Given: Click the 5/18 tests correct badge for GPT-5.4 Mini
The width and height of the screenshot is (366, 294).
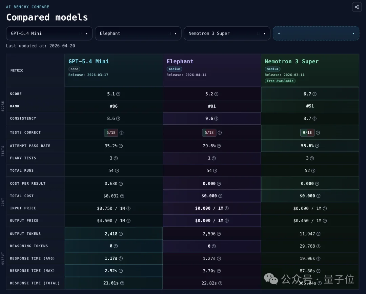Looking at the screenshot, I should (111, 133).
